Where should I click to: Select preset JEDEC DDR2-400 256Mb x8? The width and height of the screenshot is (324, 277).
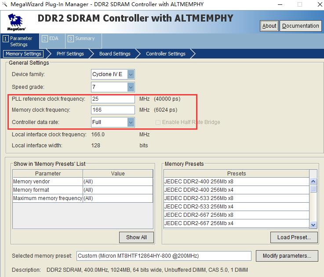237,182
